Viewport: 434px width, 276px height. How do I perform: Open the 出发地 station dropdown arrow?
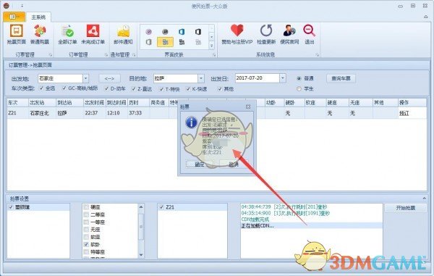tap(86, 78)
